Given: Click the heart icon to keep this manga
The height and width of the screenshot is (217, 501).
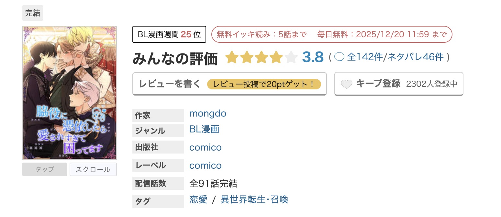Looking at the screenshot, I should 346,84.
